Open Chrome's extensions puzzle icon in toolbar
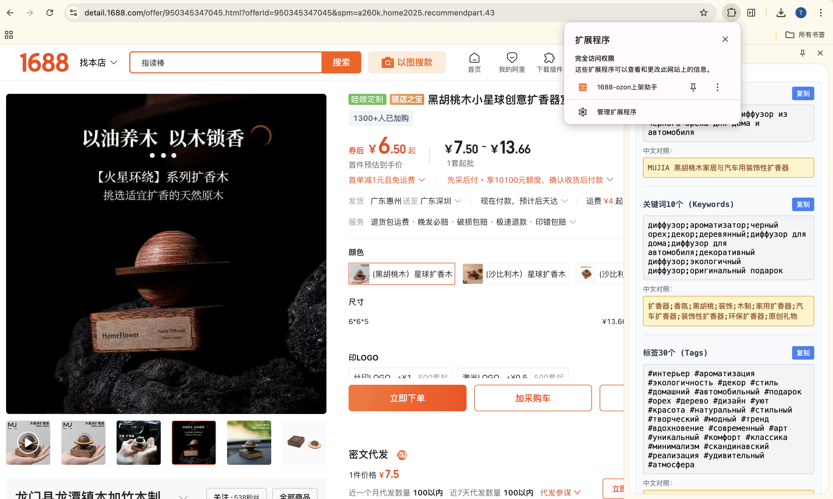 coord(731,12)
